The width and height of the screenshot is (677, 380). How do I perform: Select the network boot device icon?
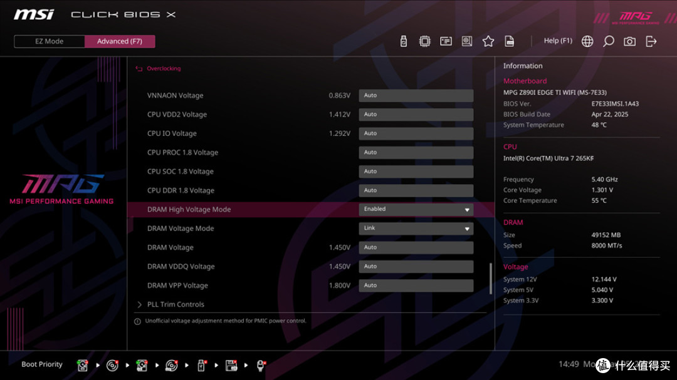pos(261,366)
